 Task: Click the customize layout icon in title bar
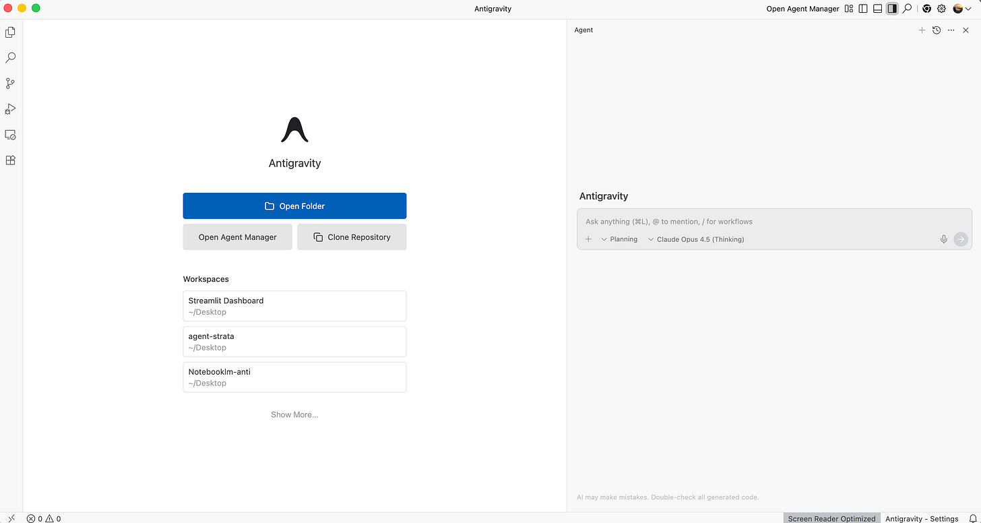coord(849,9)
